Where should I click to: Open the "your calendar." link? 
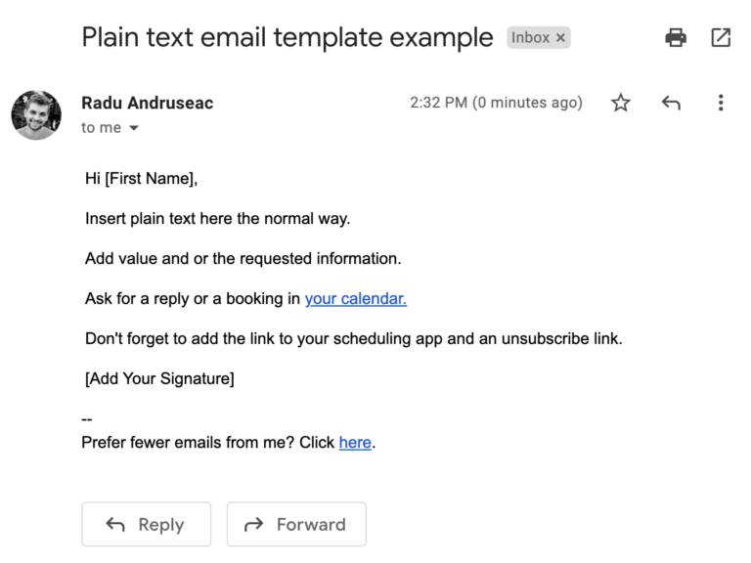pyautogui.click(x=355, y=299)
